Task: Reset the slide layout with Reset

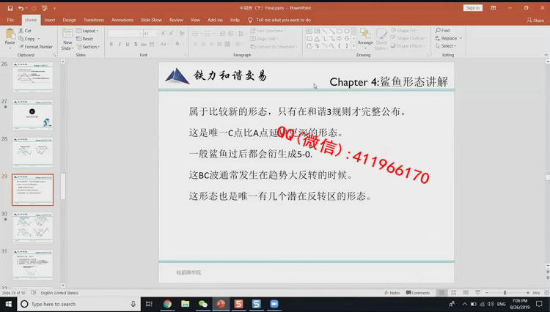Action: point(85,39)
